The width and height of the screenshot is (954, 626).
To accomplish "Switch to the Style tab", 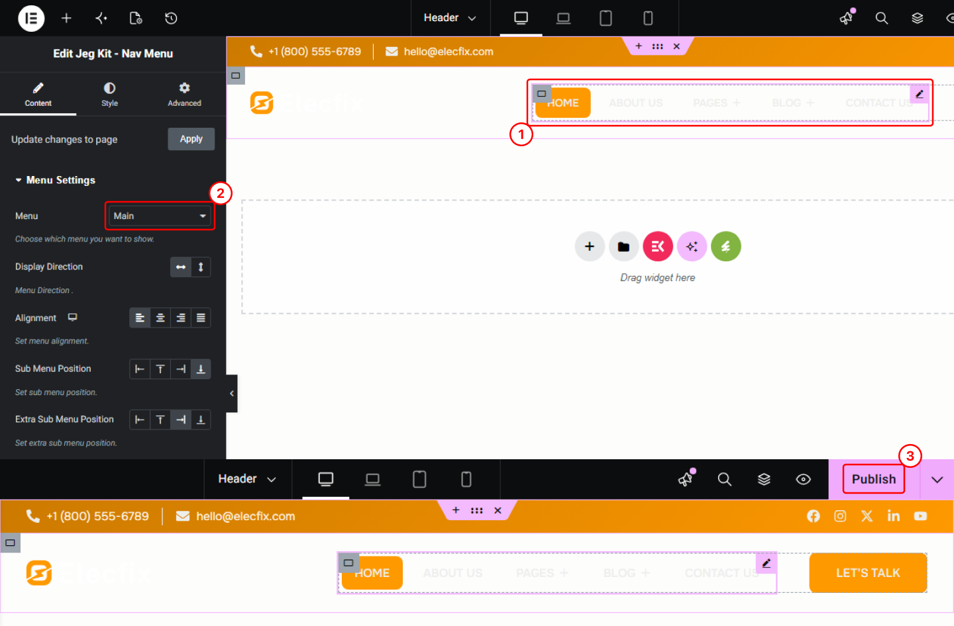I will [110, 95].
